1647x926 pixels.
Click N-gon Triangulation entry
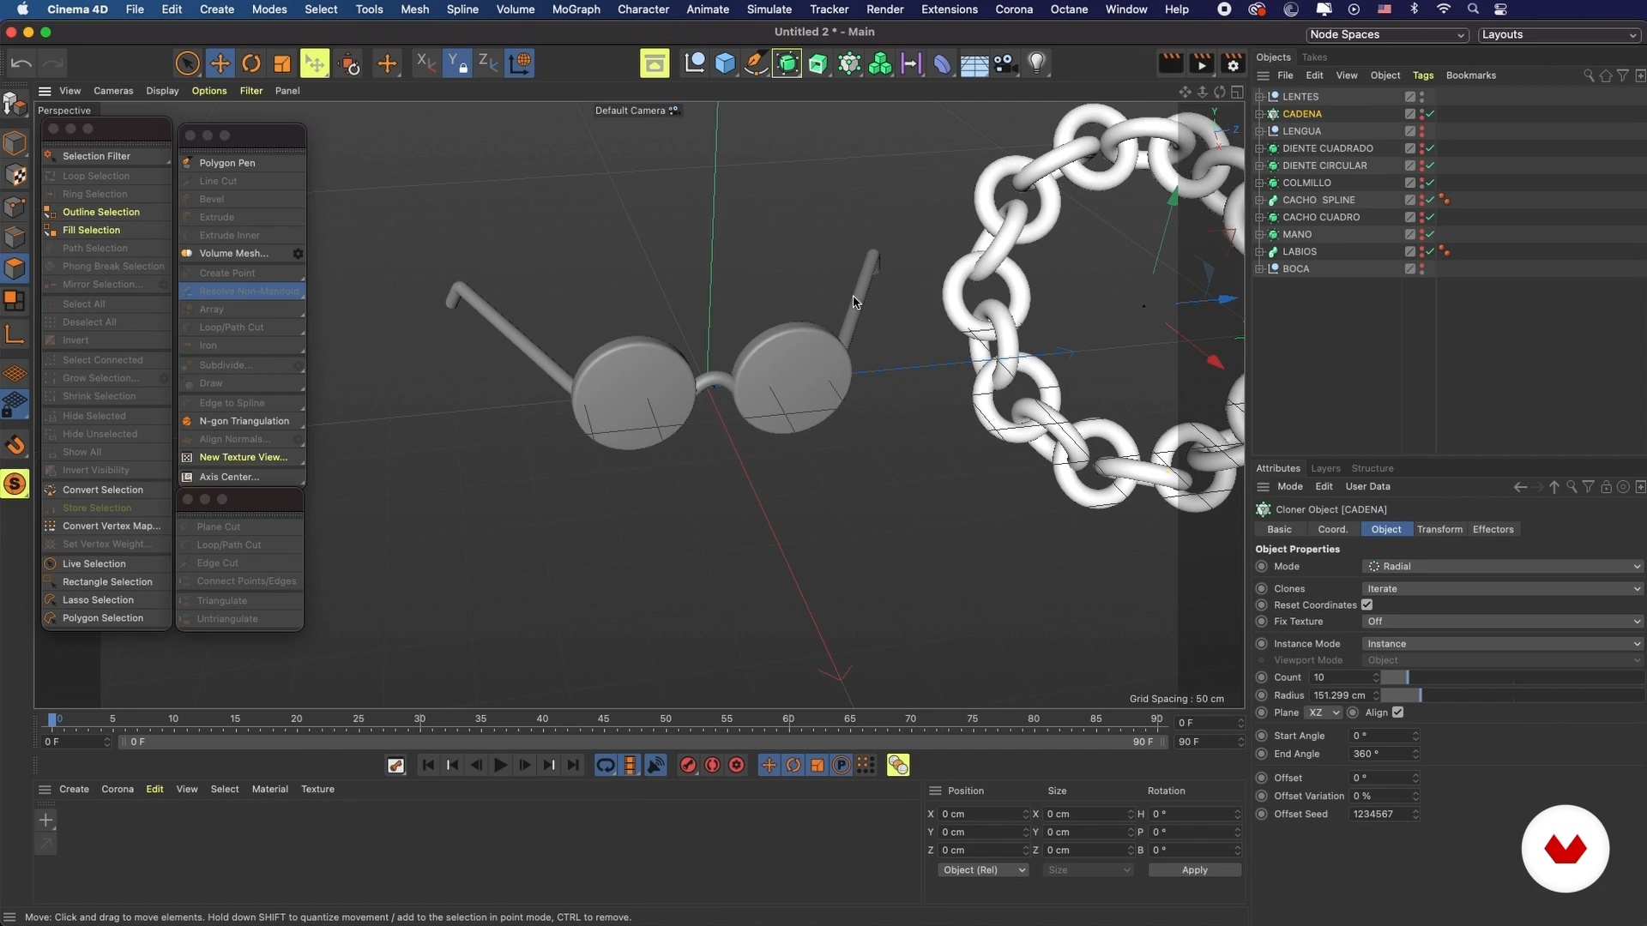click(x=244, y=421)
